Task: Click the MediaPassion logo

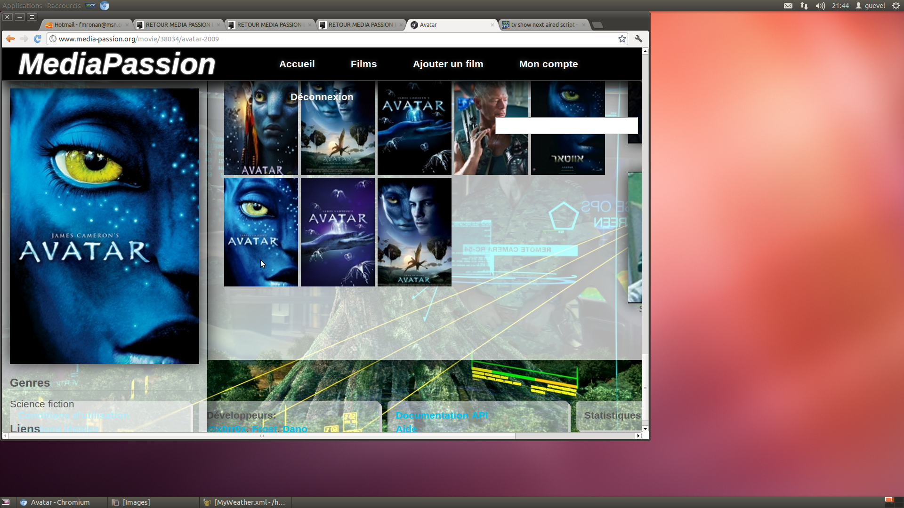Action: tap(117, 64)
